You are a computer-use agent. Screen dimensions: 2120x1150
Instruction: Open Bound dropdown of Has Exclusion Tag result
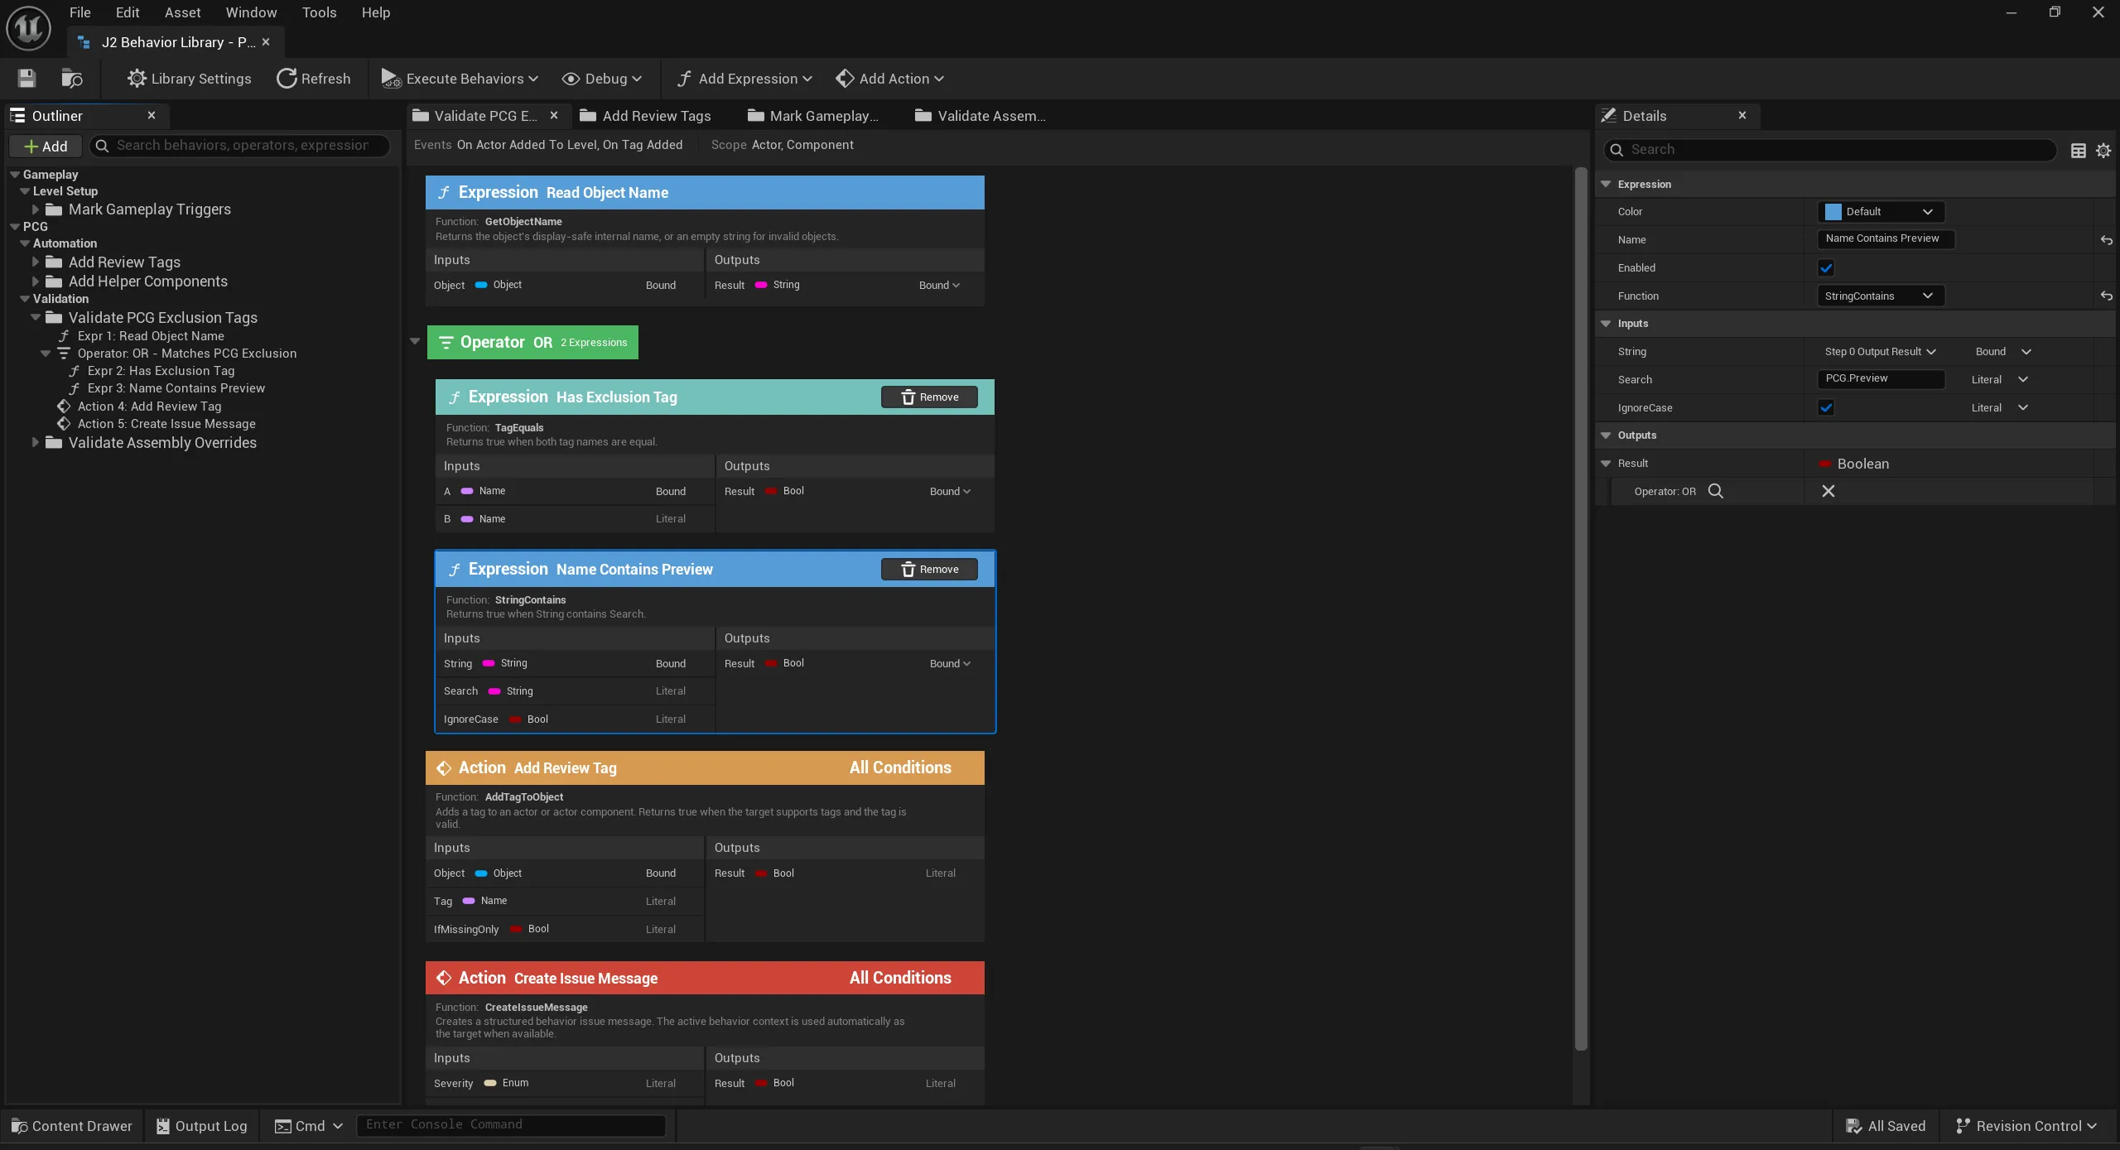pos(950,491)
